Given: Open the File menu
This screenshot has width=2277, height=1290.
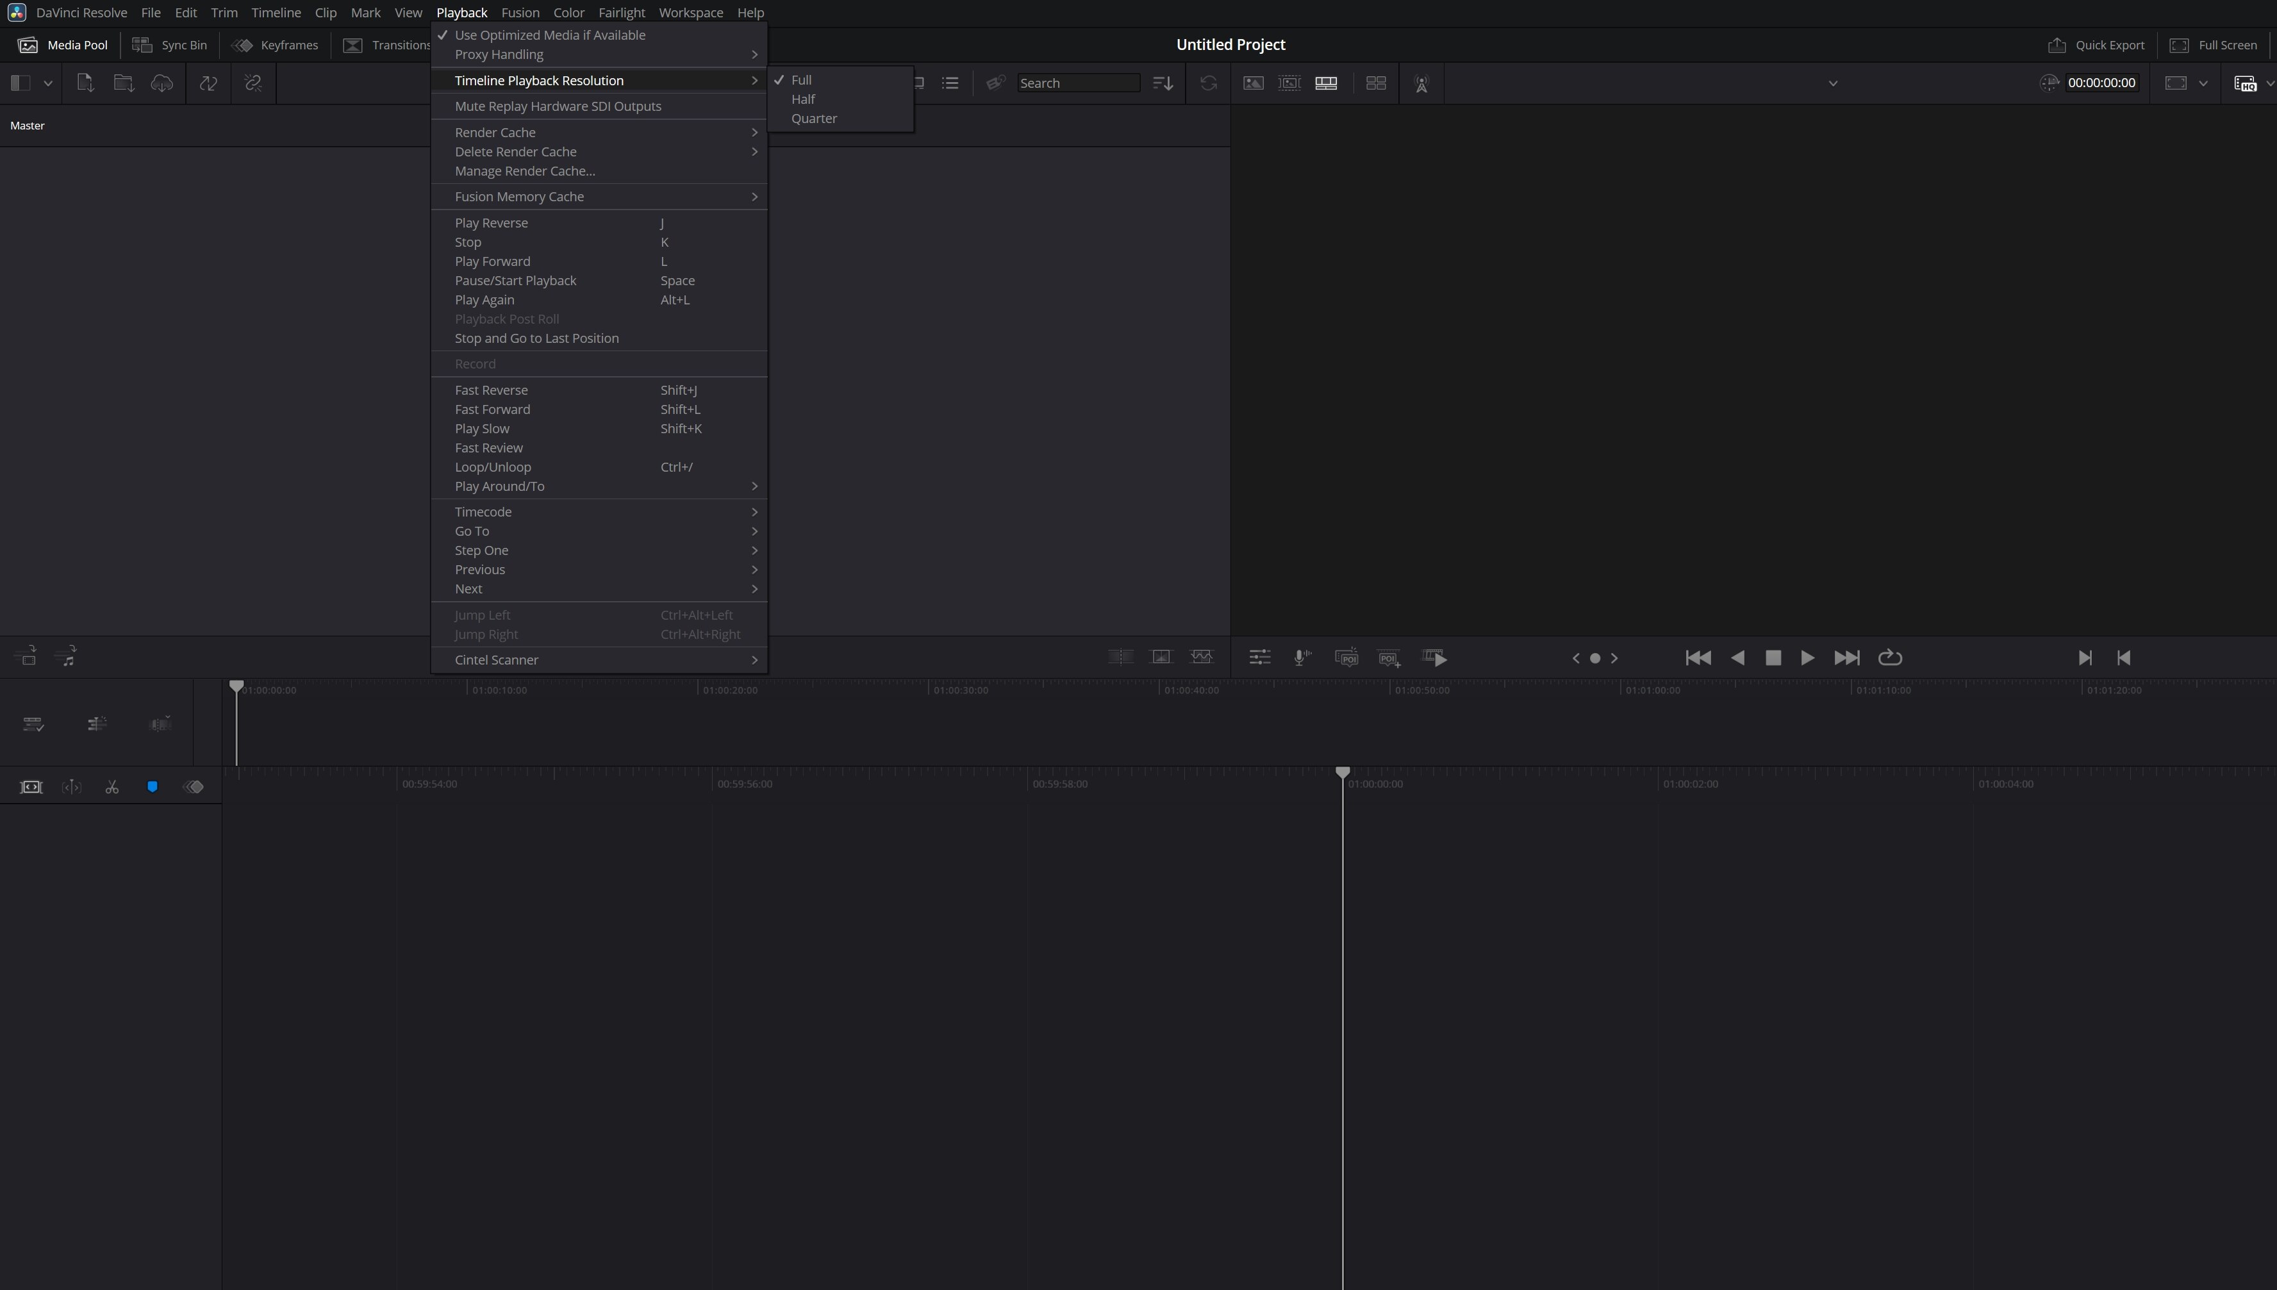Looking at the screenshot, I should (151, 12).
